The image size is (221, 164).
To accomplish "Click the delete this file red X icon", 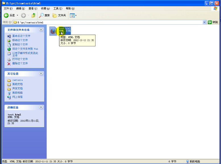I will tap(9, 63).
